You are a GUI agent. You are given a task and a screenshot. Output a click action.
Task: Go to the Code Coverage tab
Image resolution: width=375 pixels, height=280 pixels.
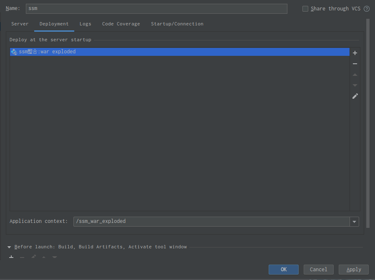click(121, 24)
